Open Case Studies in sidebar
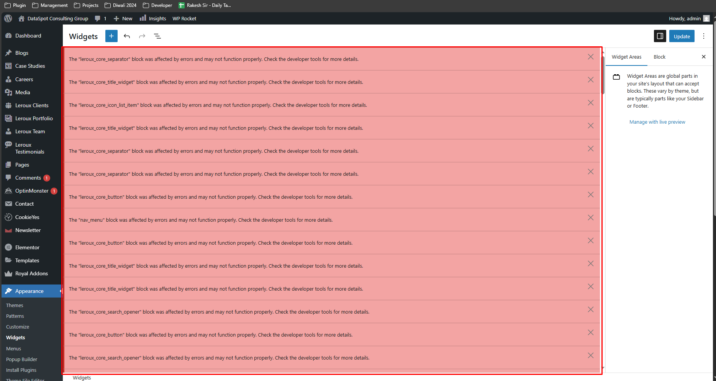This screenshot has width=716, height=381. 31,66
